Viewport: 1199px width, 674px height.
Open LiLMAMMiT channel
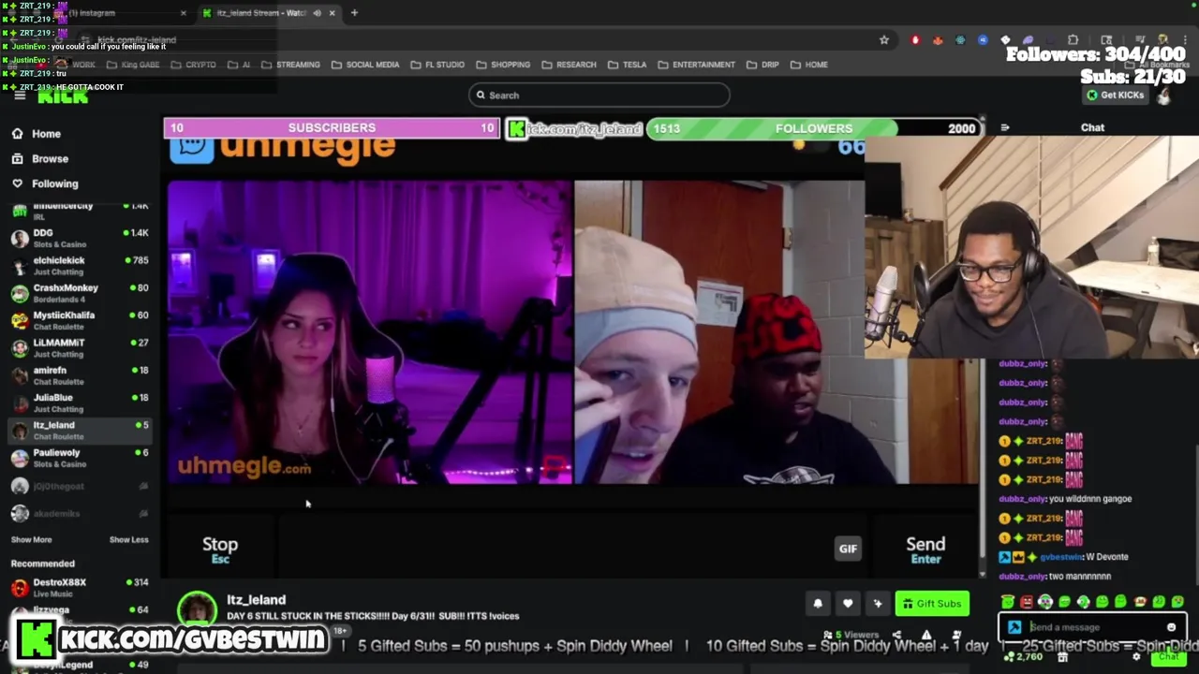[x=79, y=348]
